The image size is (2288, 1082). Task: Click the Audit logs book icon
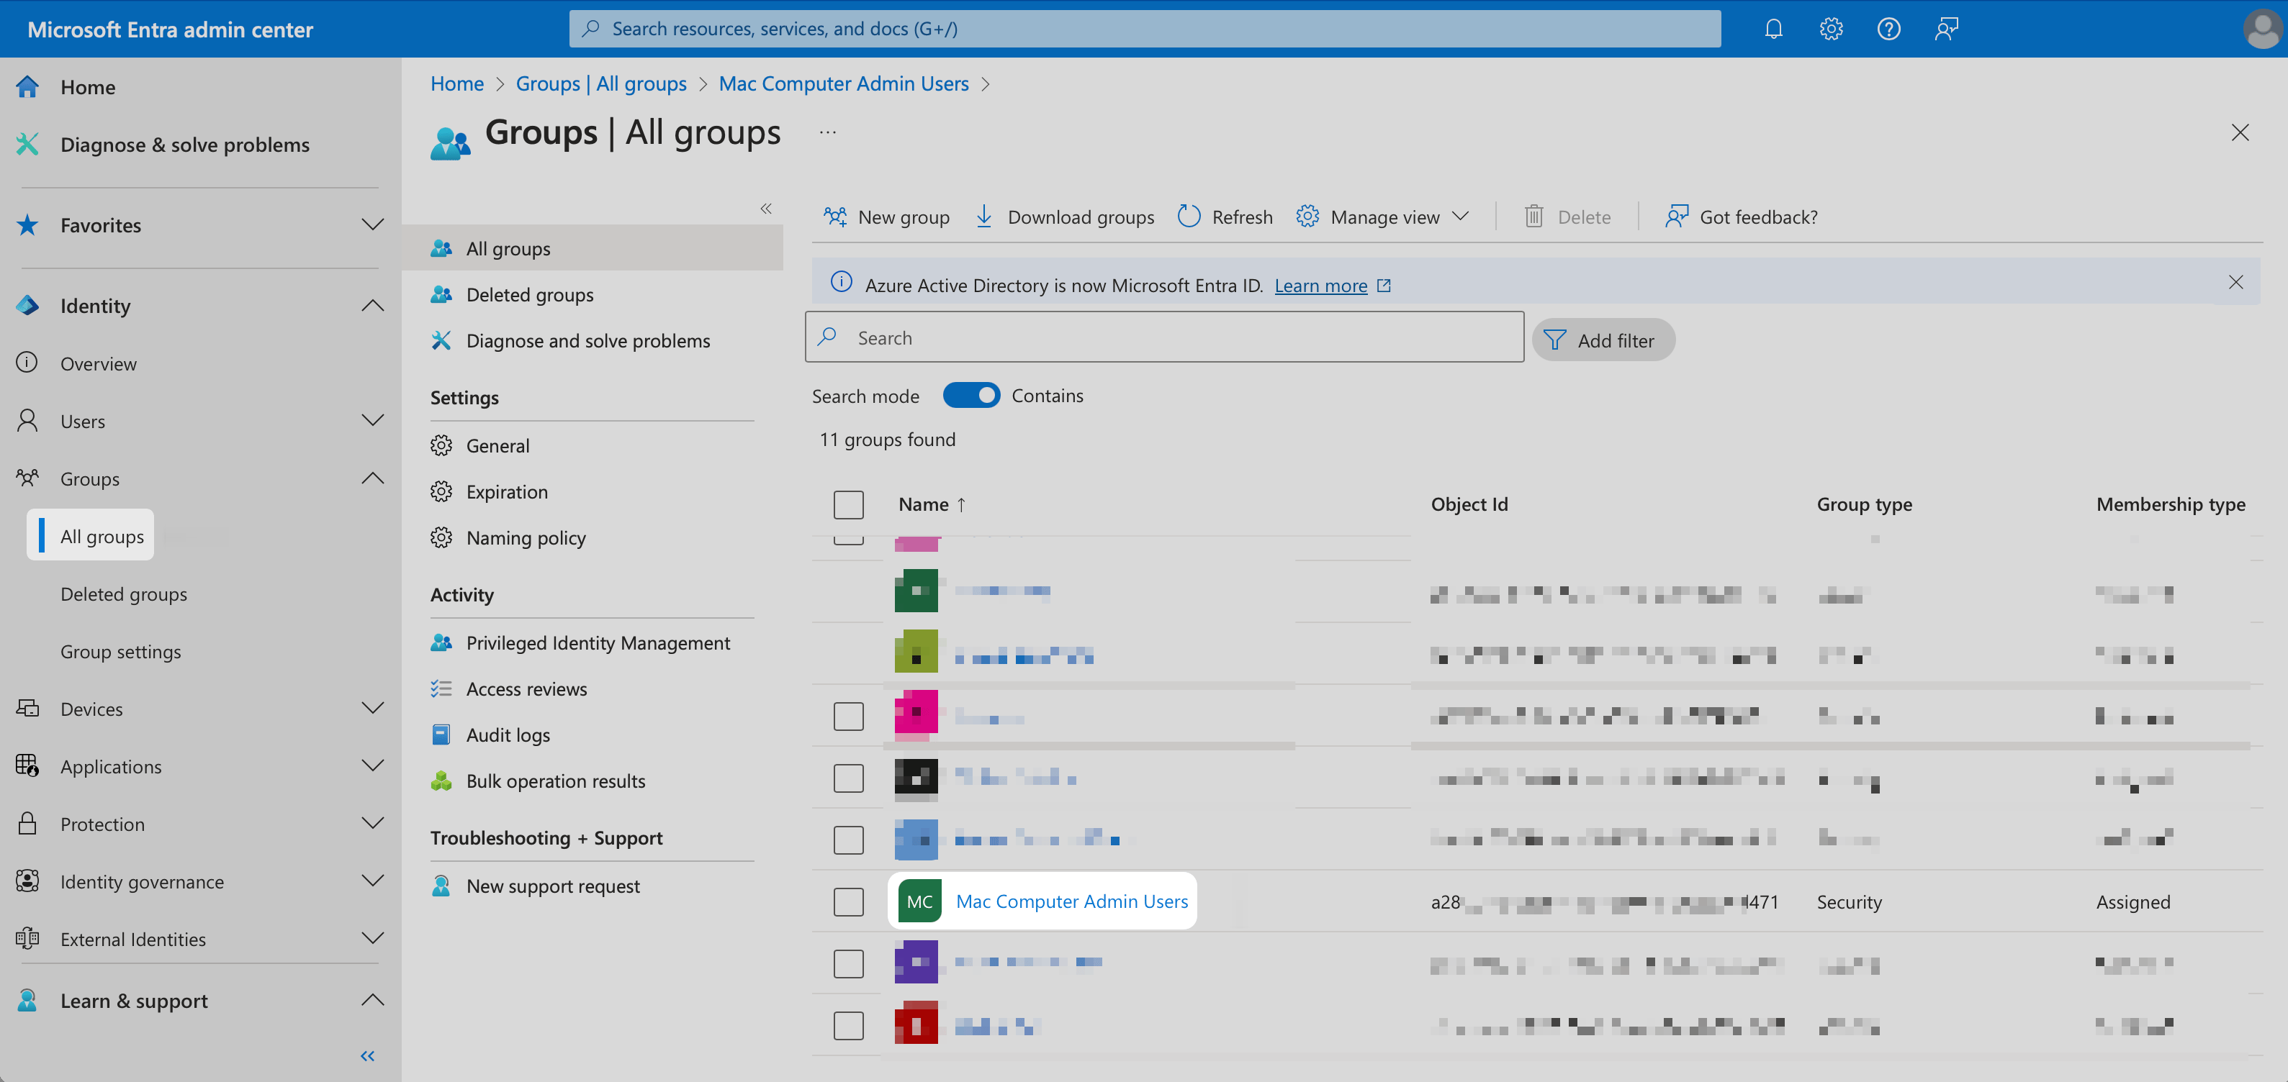coord(441,734)
